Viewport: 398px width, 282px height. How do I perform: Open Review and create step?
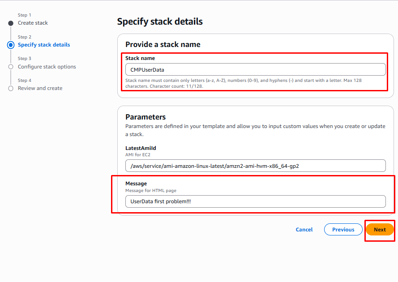pos(40,88)
